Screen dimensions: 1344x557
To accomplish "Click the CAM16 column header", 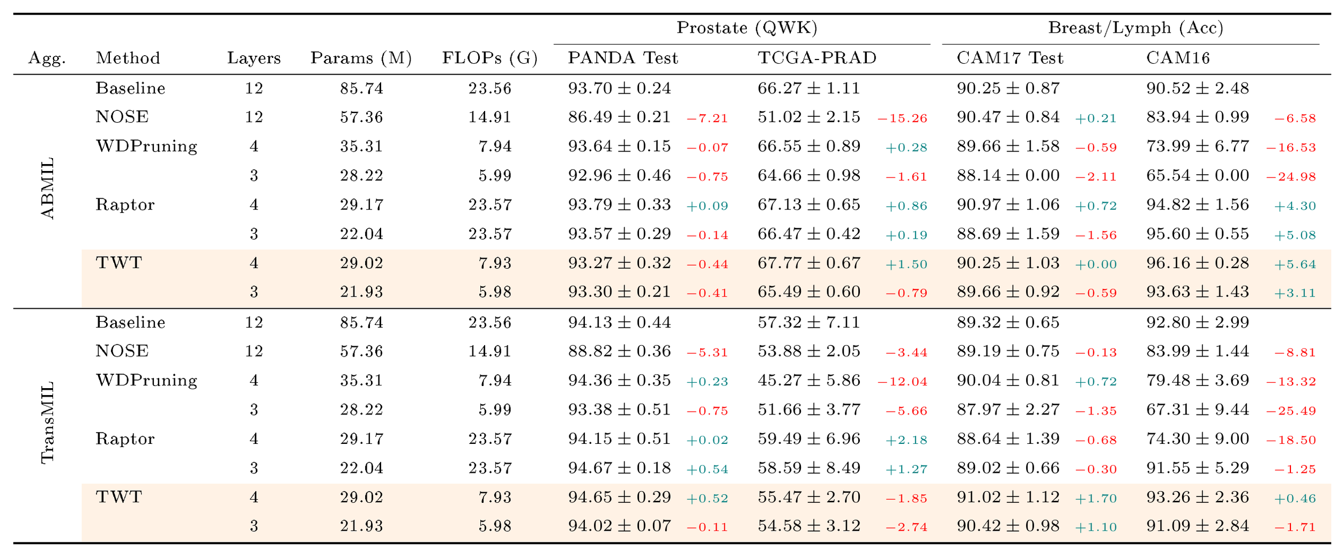I will pos(1178,58).
